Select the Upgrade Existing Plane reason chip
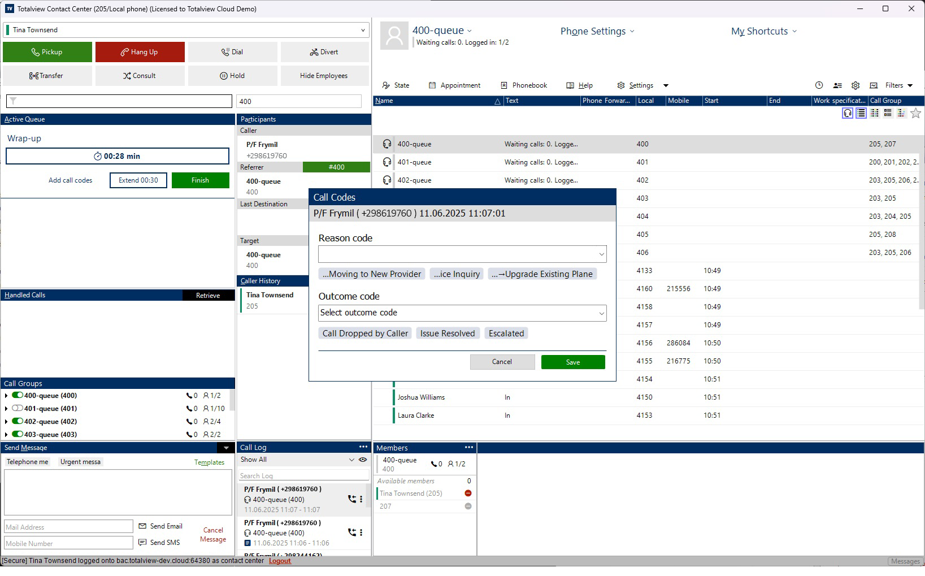Image resolution: width=925 pixels, height=576 pixels. tap(542, 274)
